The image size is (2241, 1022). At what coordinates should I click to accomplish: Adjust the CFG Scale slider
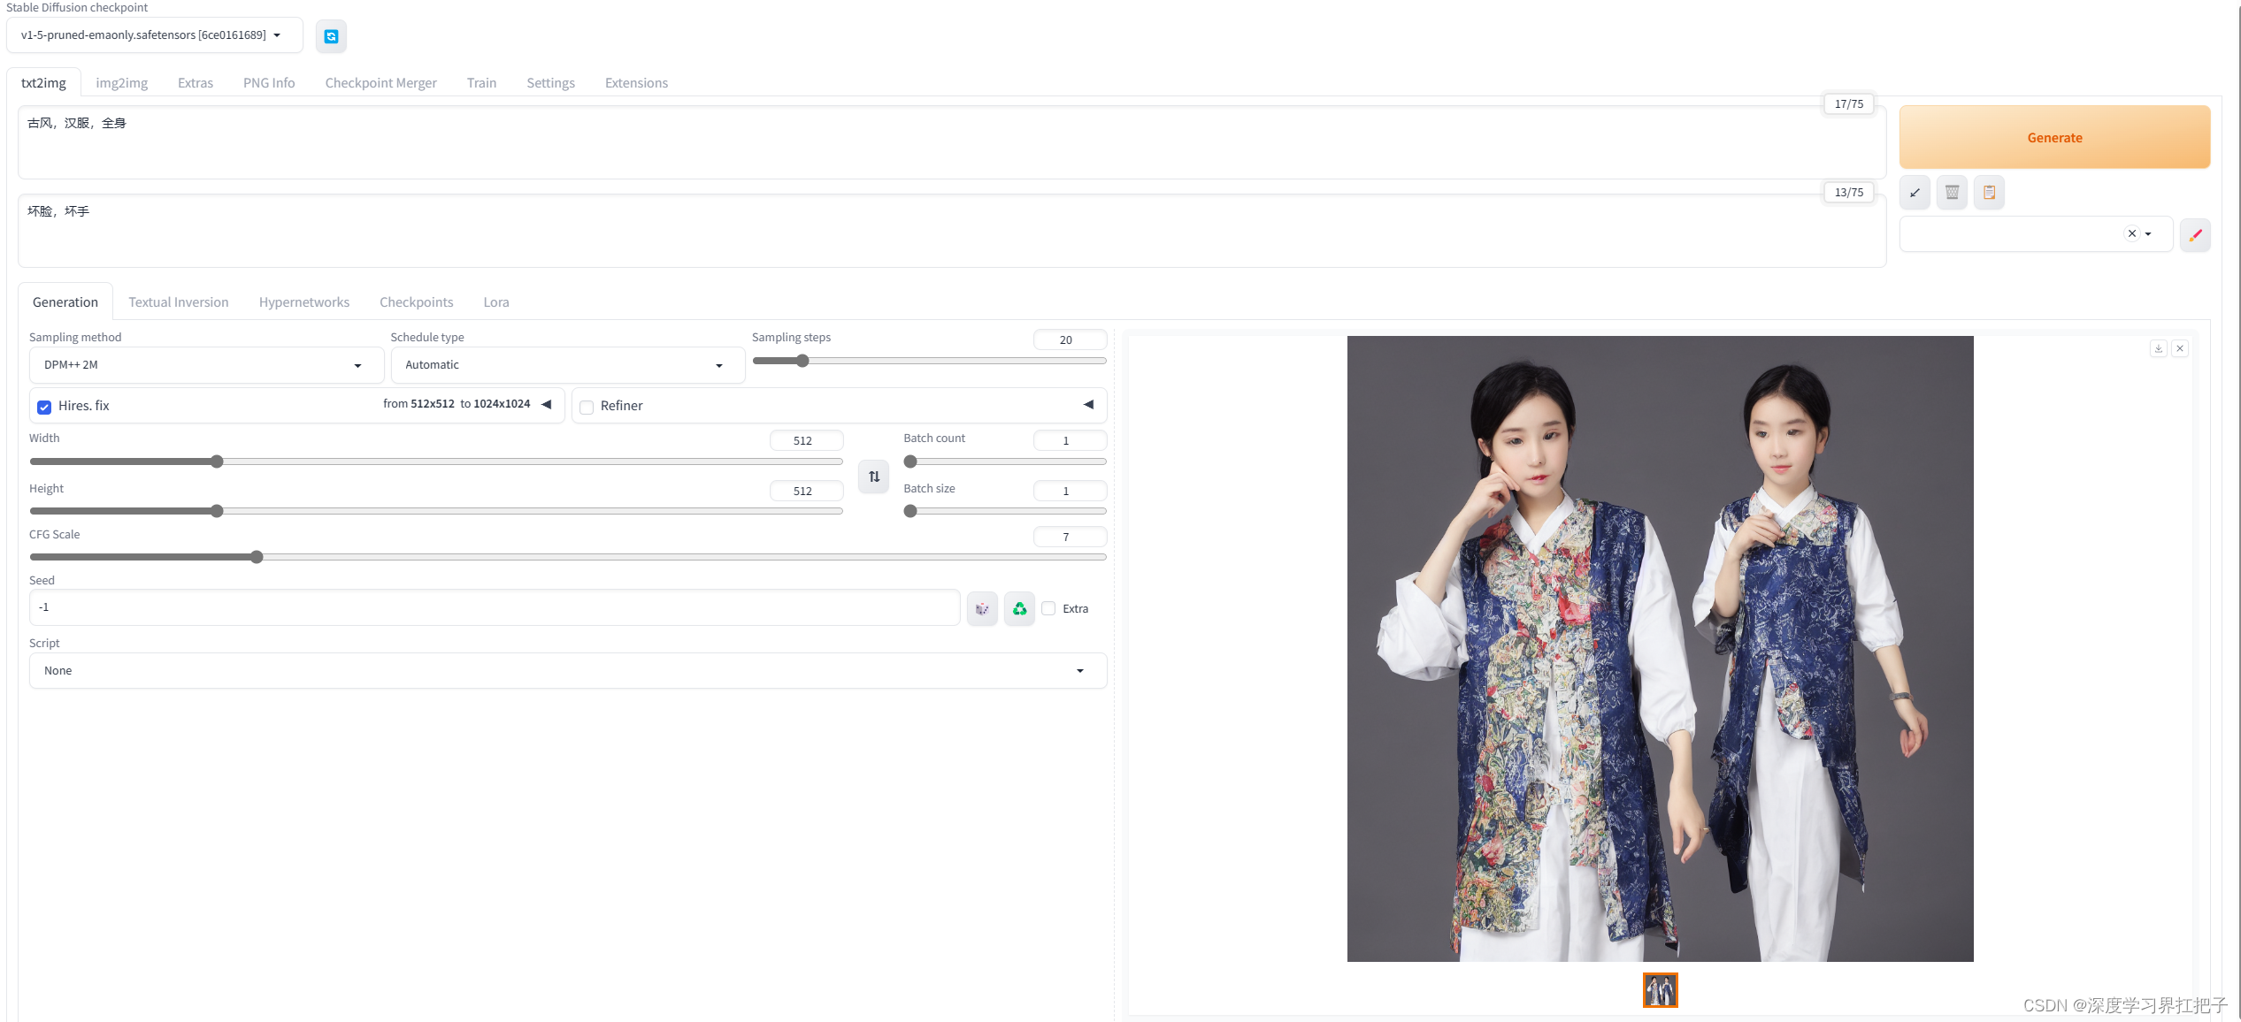point(258,557)
